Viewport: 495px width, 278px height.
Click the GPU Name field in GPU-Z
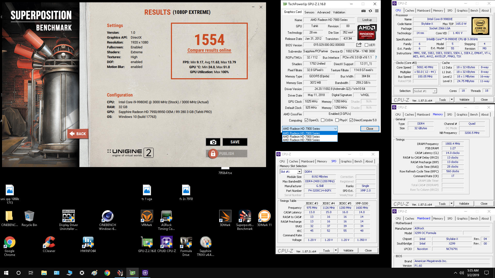(x=329, y=20)
